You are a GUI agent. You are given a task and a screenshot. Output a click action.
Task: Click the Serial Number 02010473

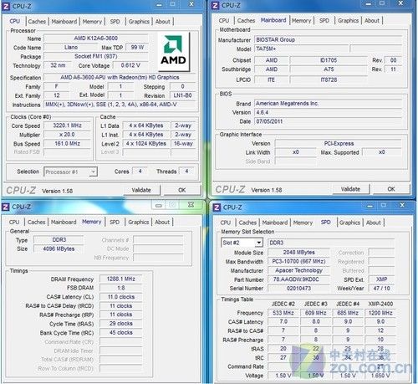click(298, 289)
